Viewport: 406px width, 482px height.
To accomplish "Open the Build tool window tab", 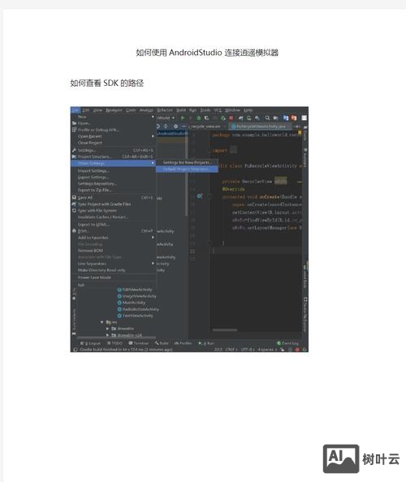I will [x=162, y=343].
